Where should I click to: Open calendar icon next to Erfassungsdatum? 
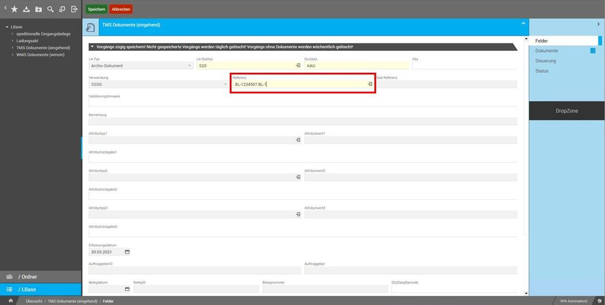click(x=127, y=252)
